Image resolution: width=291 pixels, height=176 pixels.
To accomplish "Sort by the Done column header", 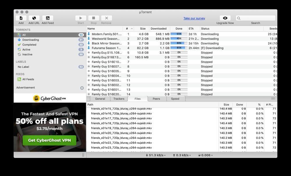I will 179,29.
